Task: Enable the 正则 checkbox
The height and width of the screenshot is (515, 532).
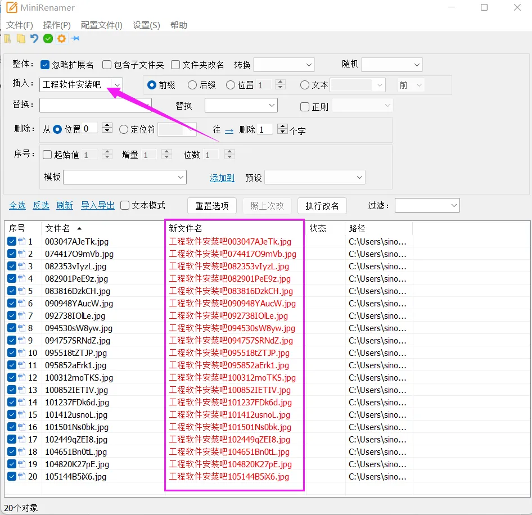Action: (305, 107)
